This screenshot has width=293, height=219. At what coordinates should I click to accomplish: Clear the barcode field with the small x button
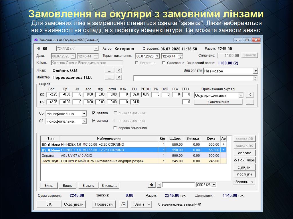159,185
